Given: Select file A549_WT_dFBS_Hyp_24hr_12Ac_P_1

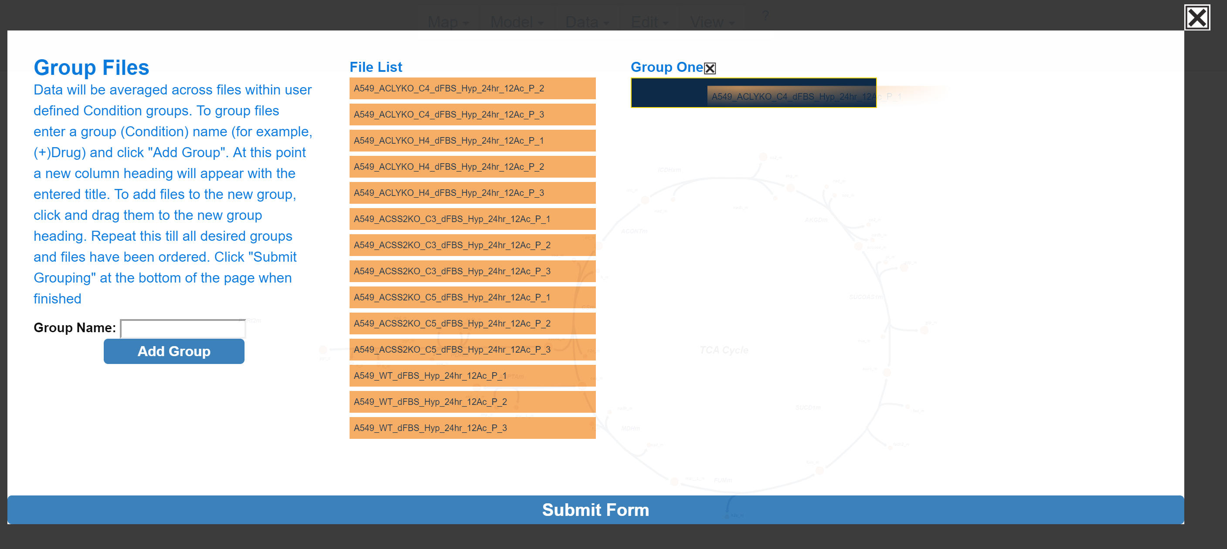Looking at the screenshot, I should coord(472,376).
